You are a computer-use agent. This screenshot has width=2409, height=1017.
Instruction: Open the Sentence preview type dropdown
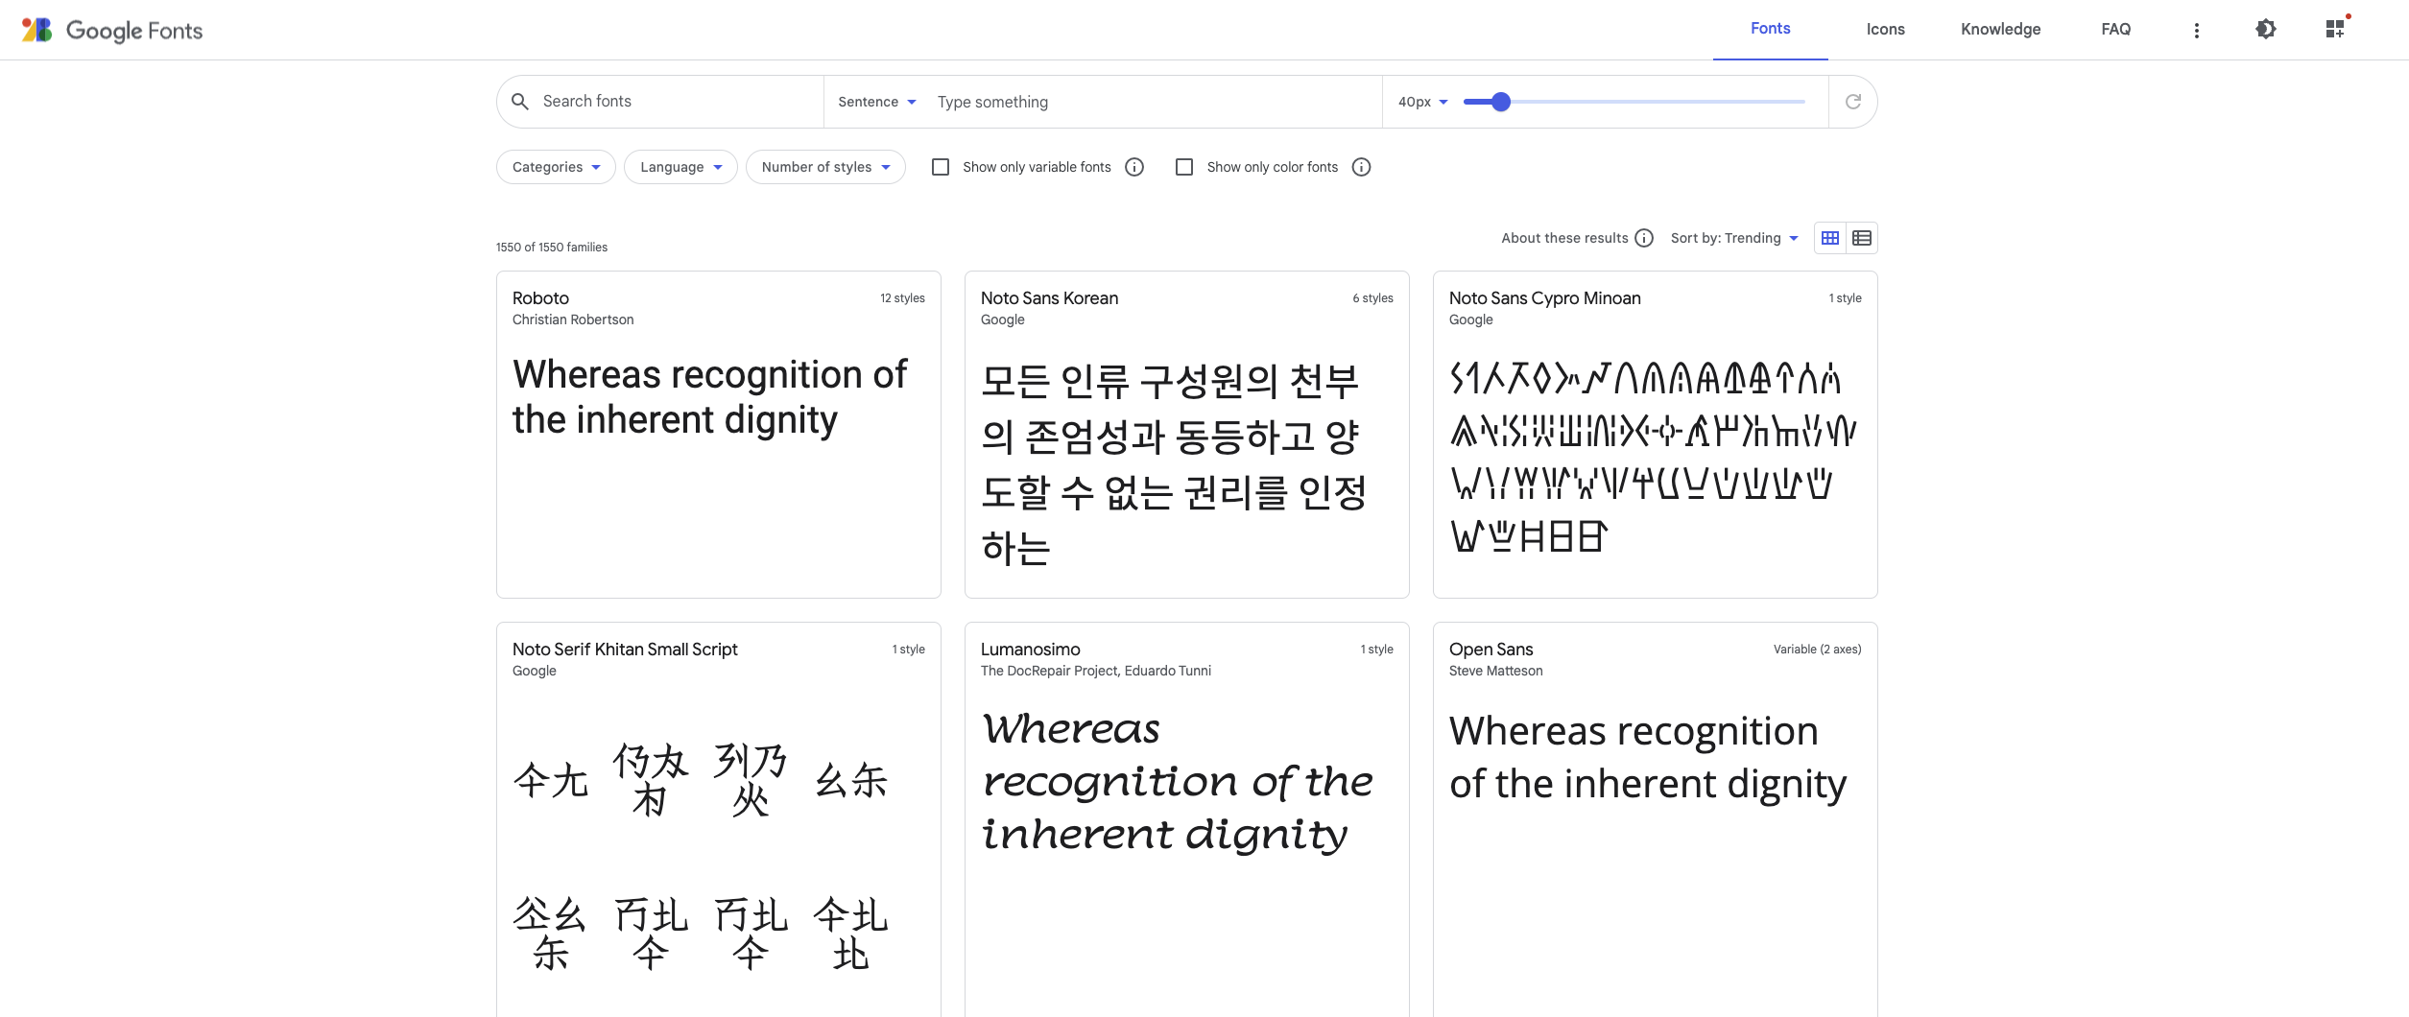pos(876,102)
